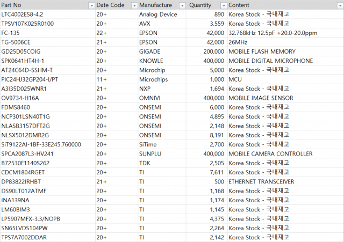This screenshot has width=344, height=242.
Task: Click the SiT9122AI-1BF-33E245.760000 part cell
Action: coord(48,144)
